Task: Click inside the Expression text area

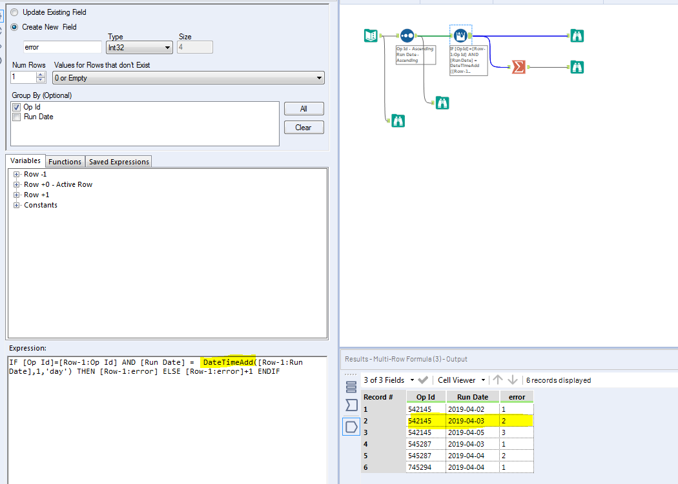Action: pyautogui.click(x=161, y=400)
